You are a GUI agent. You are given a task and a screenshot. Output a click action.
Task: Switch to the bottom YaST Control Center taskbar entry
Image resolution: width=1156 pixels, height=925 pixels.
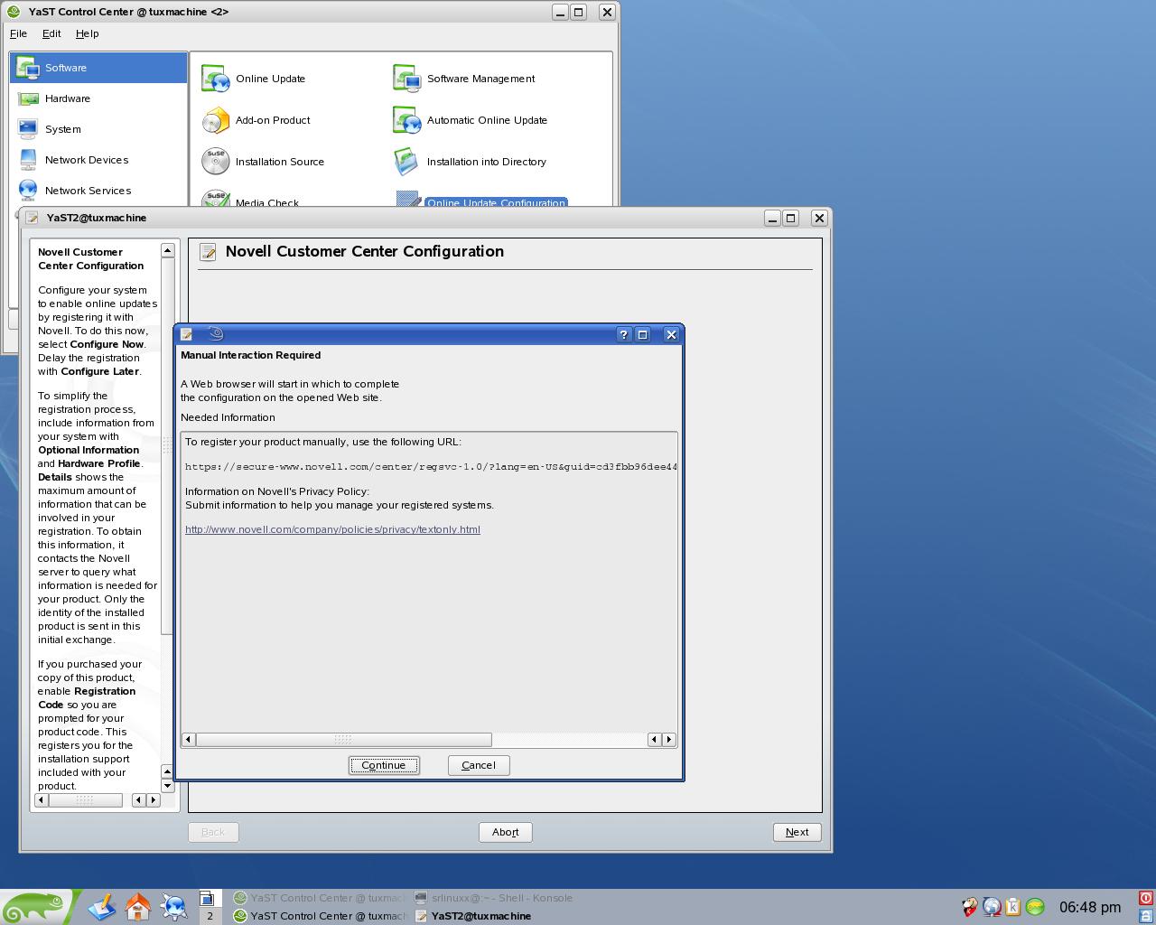point(319,916)
